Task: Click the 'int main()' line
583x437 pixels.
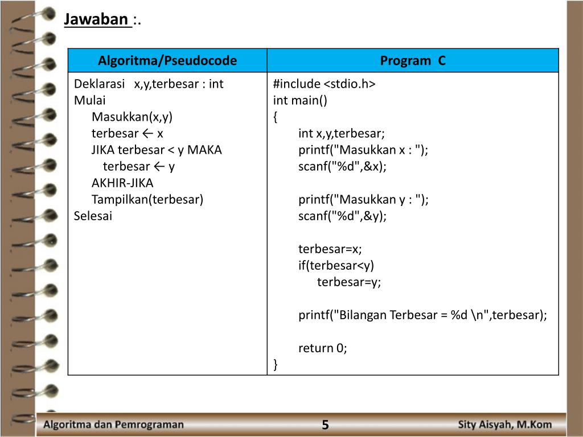Action: click(x=300, y=100)
